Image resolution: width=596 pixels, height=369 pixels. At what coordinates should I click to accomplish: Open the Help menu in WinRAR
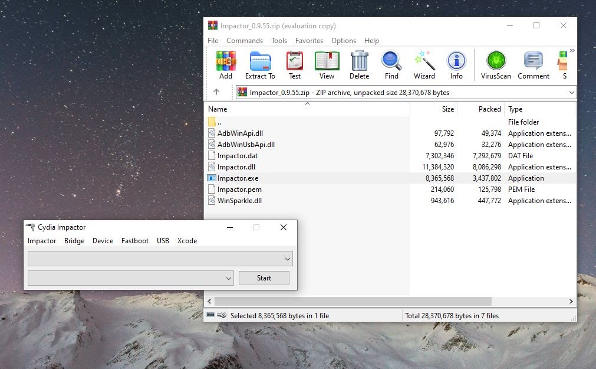(371, 40)
